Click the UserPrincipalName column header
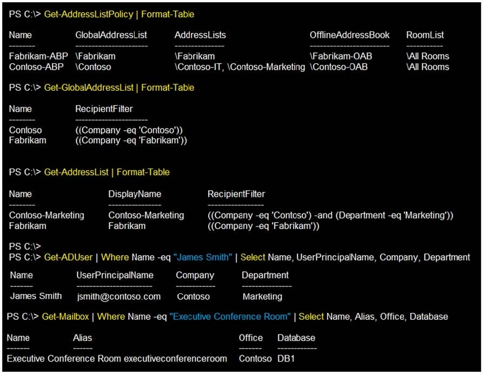485x374 pixels. (x=115, y=275)
